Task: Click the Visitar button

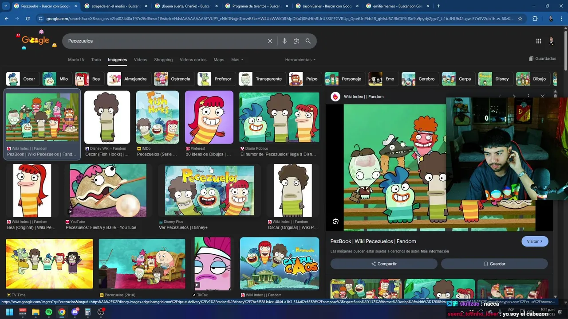Action: pyautogui.click(x=535, y=241)
